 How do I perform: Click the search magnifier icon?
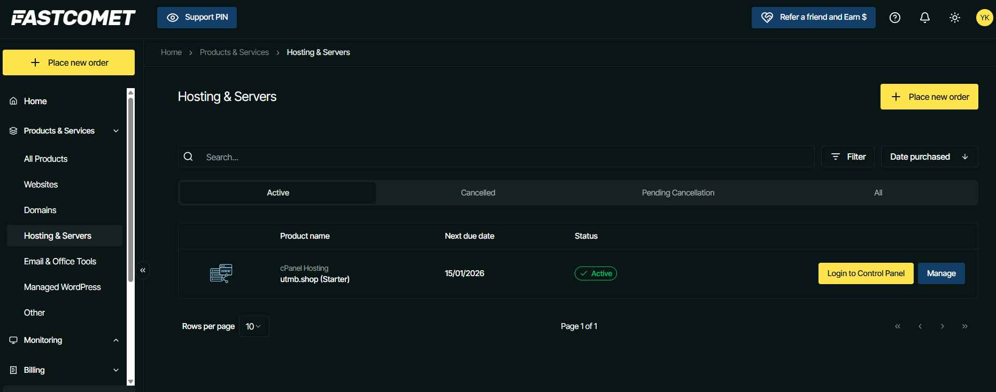pos(188,156)
